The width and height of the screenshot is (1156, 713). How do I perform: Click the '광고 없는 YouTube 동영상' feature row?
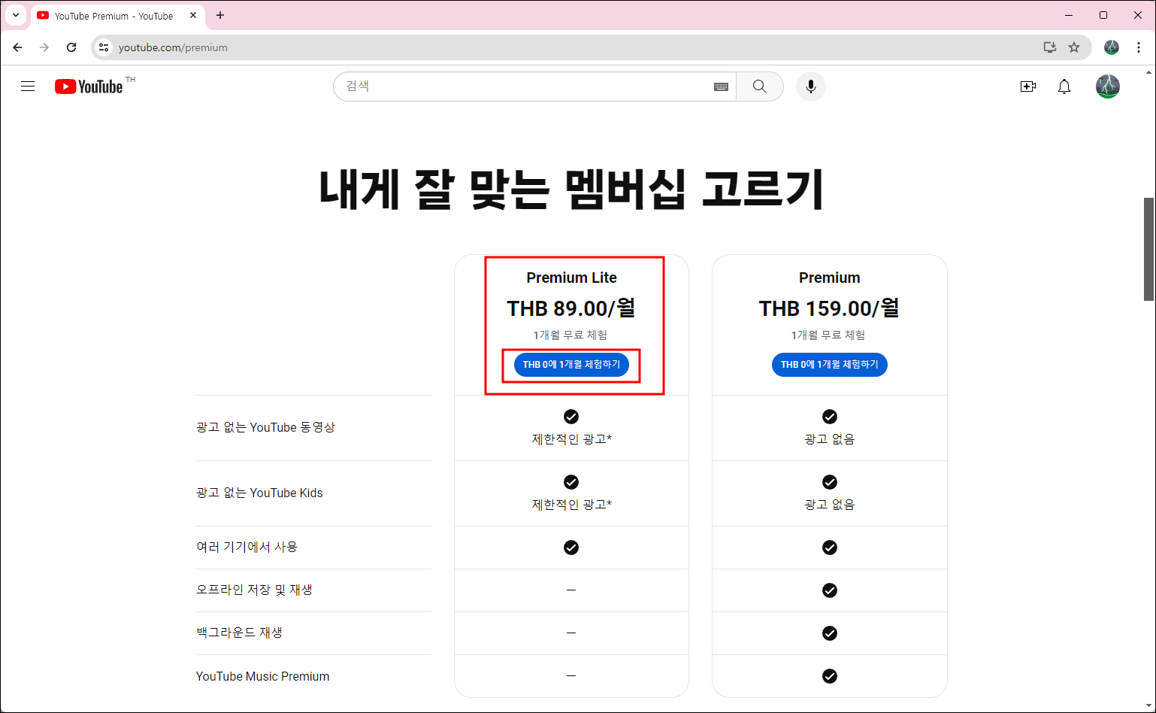coord(265,427)
